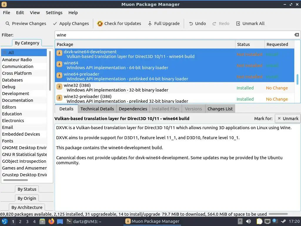Open the Lubuntu start menu
301x226 pixels.
[5, 221]
